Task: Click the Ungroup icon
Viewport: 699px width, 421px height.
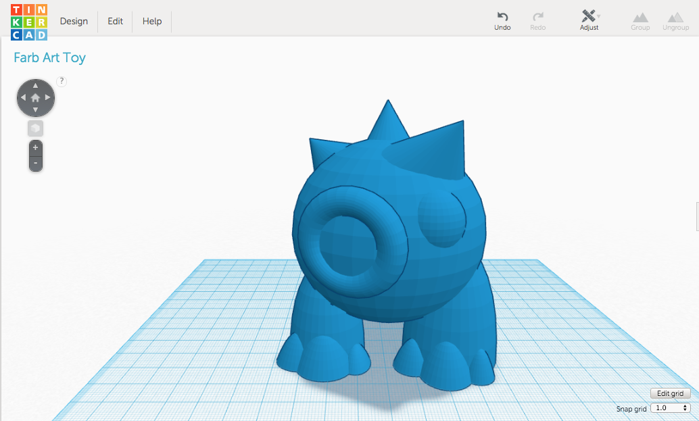Action: (x=675, y=17)
